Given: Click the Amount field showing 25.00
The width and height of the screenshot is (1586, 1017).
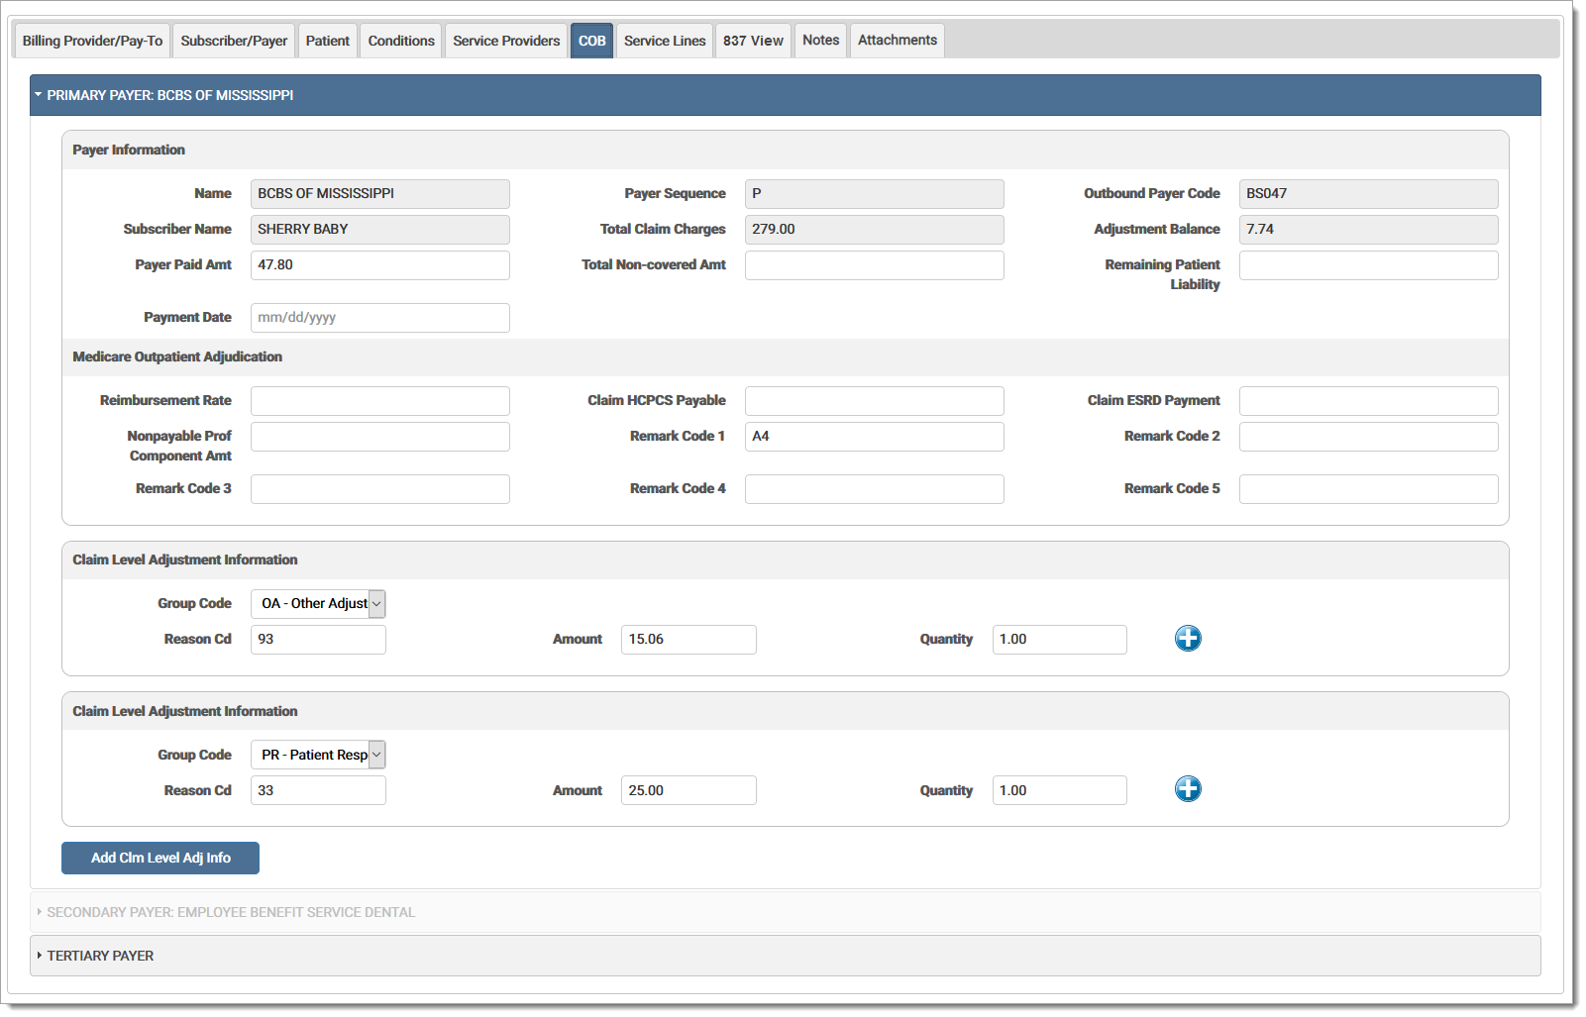Looking at the screenshot, I should 688,790.
